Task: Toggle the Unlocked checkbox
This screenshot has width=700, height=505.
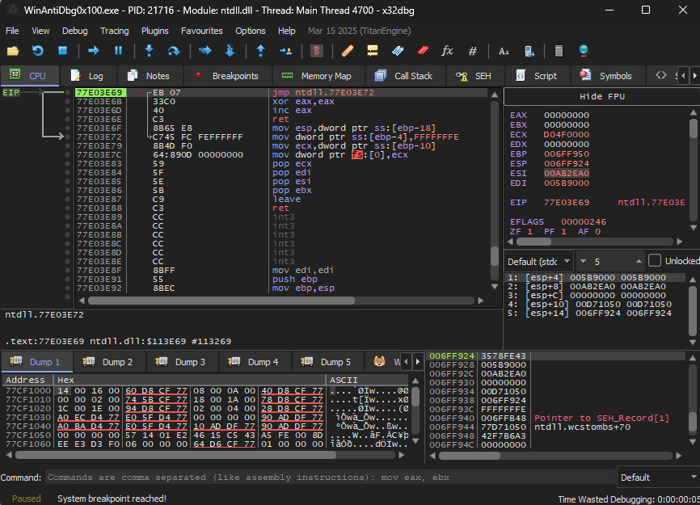Action: 656,262
